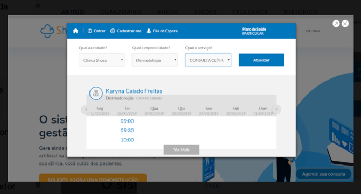Open the Clínica Shosp unit dropdown

tap(101, 60)
